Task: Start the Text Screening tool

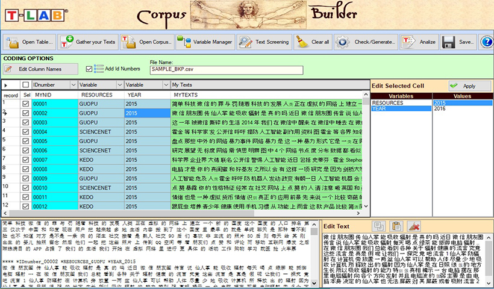Action: coord(264,42)
